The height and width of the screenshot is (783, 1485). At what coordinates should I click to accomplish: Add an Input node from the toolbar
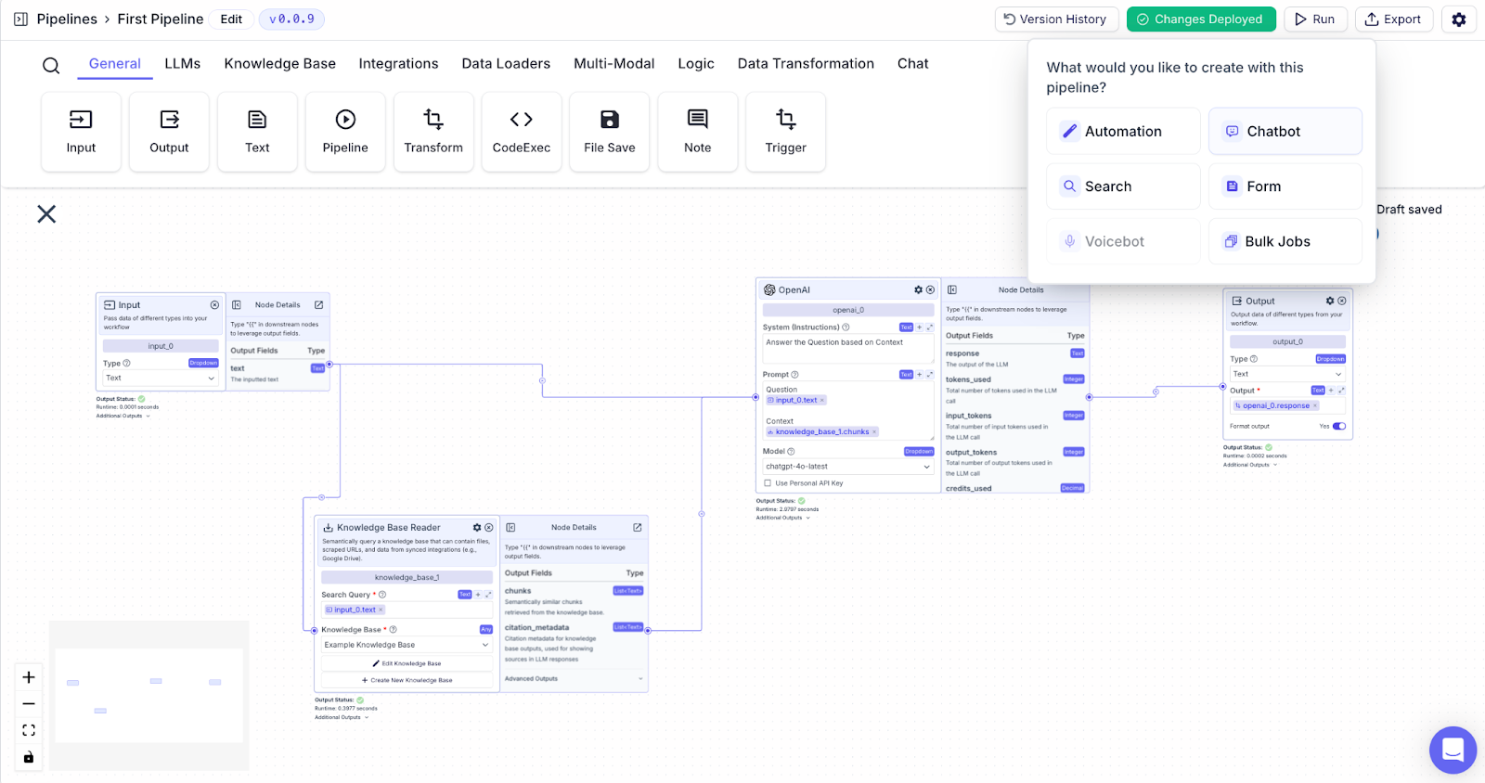81,132
